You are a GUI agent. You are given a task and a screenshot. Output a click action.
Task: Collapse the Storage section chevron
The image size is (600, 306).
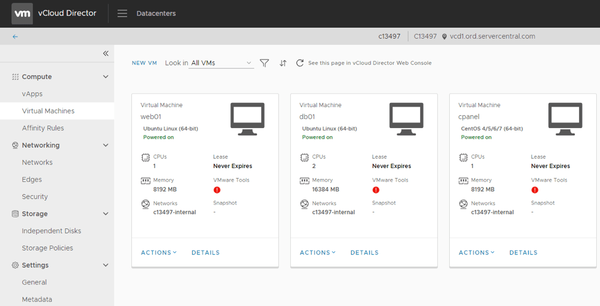click(105, 214)
